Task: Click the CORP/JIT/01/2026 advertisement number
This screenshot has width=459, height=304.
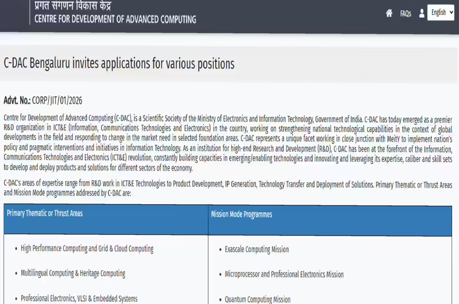Action: (57, 100)
